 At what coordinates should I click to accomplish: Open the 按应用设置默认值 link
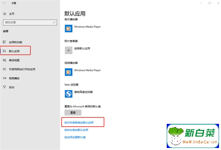pyautogui.click(x=75, y=137)
